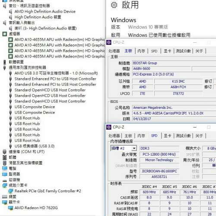Click the JICRBOOAN-8G1600PC part number field
Viewport: 216px width, 216px height.
(159, 171)
